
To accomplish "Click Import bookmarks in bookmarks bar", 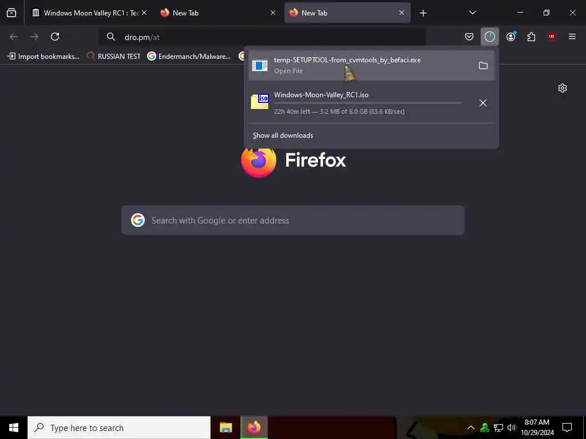I will [x=43, y=57].
